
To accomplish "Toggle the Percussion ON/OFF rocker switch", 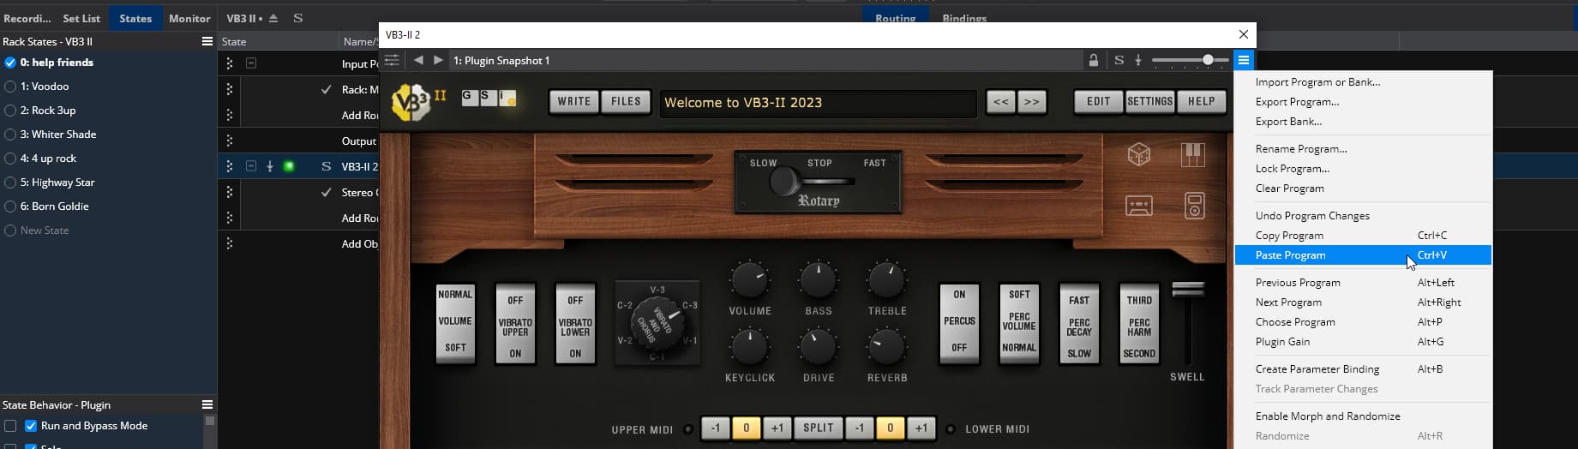I will (959, 322).
